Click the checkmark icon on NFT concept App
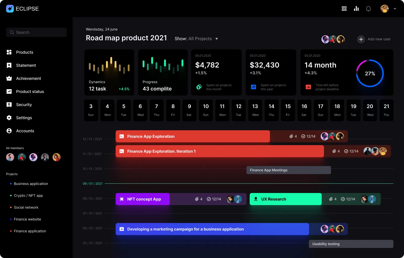This screenshot has height=258, width=404. pyautogui.click(x=209, y=199)
